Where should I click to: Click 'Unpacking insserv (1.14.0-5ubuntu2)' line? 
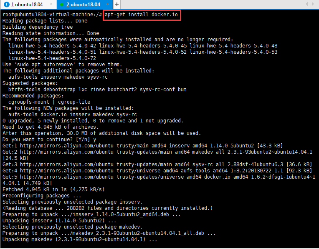[59, 221]
